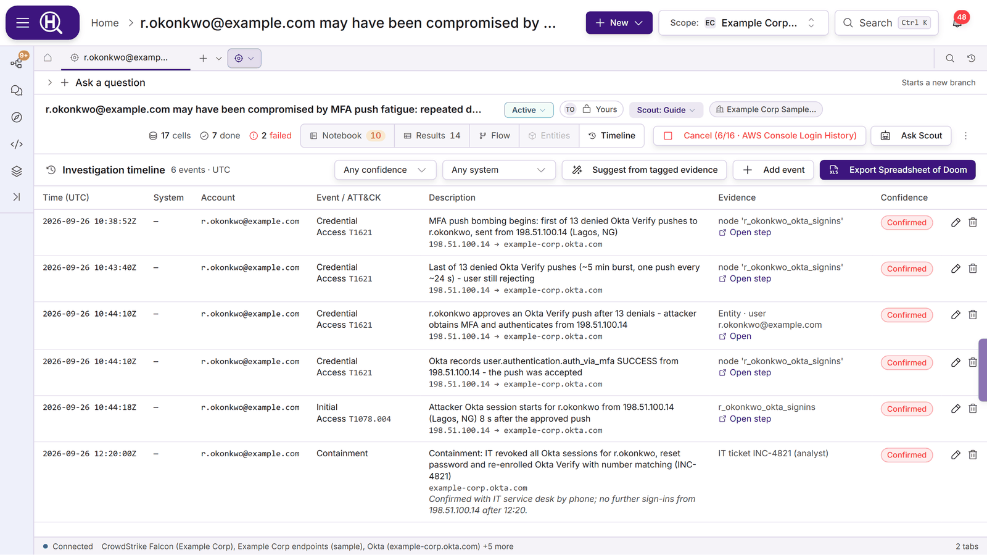
Task: Change the Scope Example Corp selector
Action: 743,23
